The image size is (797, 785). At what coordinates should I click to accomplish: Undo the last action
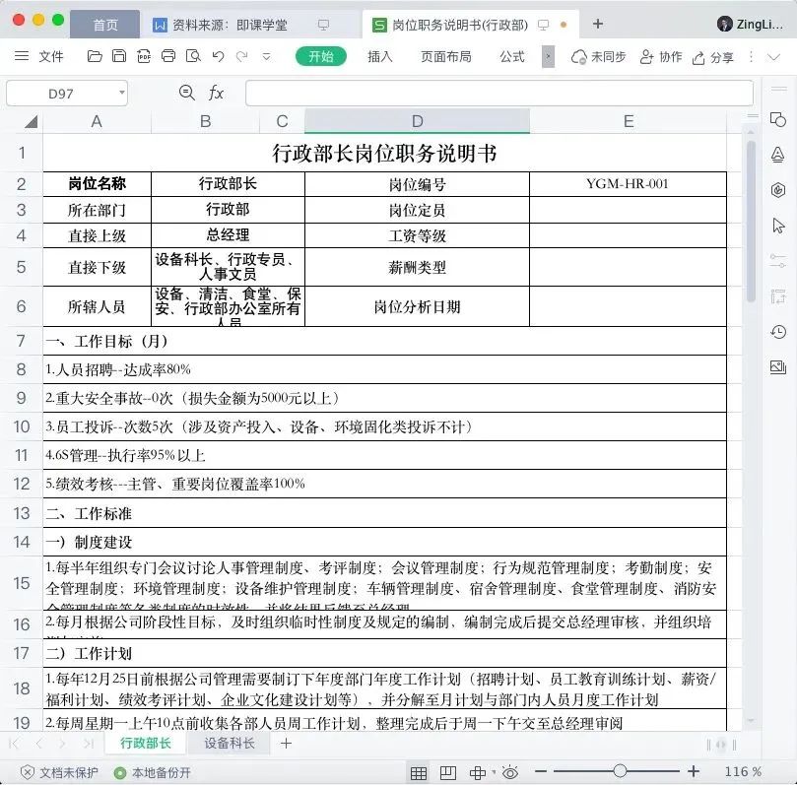(218, 56)
